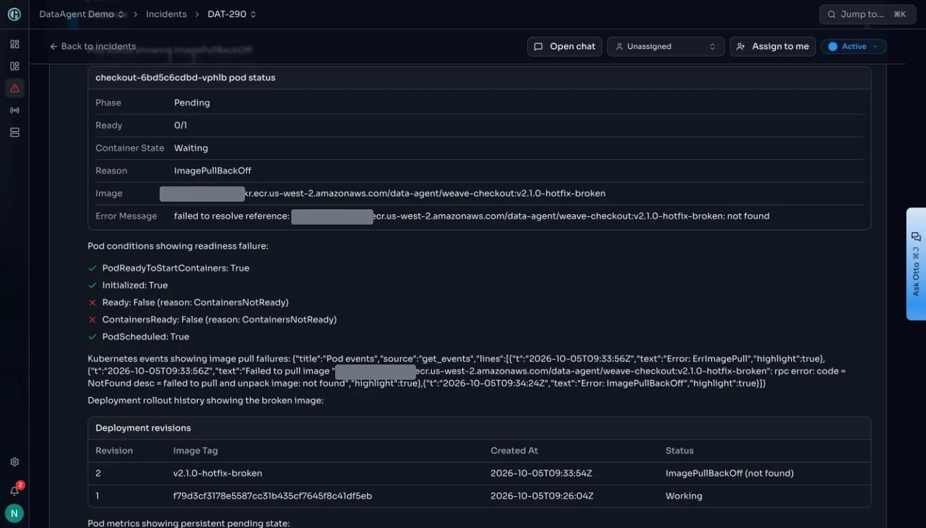Click the app logo icon in sidebar

click(14, 14)
